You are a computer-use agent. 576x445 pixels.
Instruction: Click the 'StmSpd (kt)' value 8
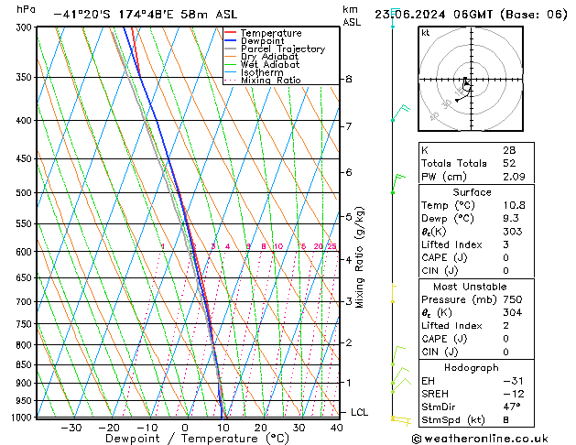coord(505,420)
